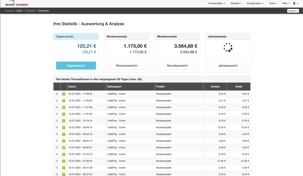Screen dimensions: 303x176
Task: Open the user account icon menu
Action: tap(295, 3)
